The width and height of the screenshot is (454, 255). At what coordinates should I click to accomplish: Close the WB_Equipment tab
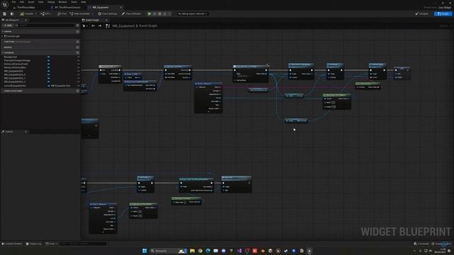(121, 7)
